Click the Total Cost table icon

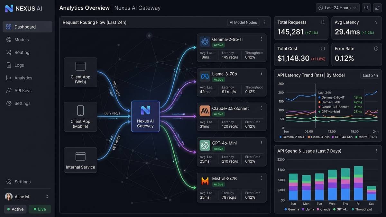coord(323,49)
